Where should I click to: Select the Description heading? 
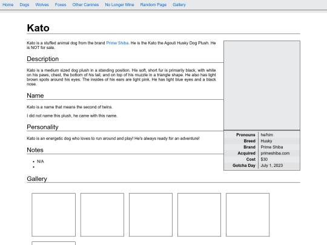[x=43, y=59]
